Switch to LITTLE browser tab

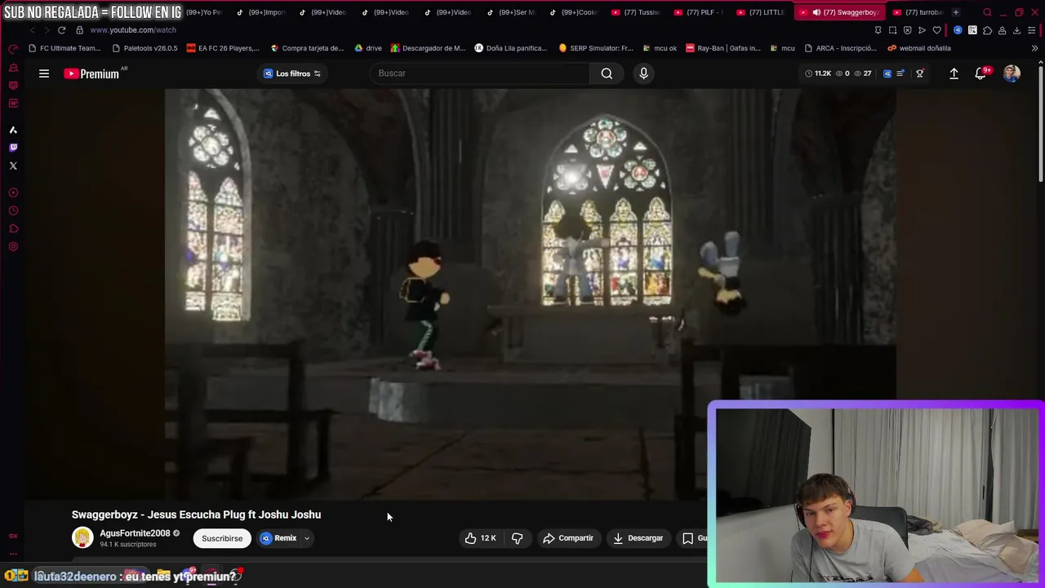pyautogui.click(x=761, y=12)
